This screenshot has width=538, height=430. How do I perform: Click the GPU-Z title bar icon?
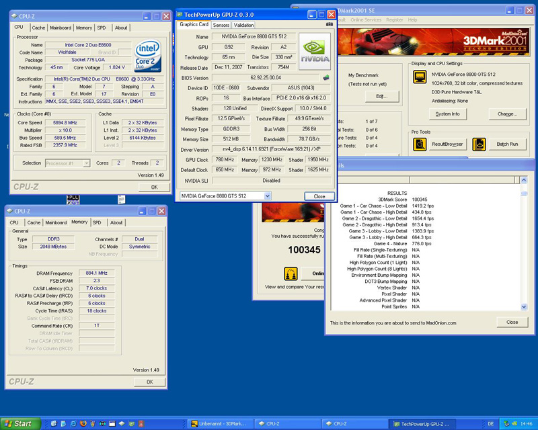pyautogui.click(x=180, y=14)
